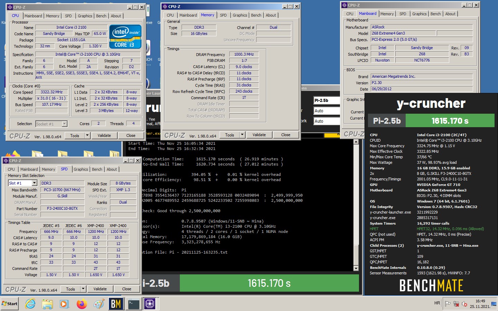The width and height of the screenshot is (498, 311).
Task: Click the console vertical scrollbar track
Action: tap(356, 205)
